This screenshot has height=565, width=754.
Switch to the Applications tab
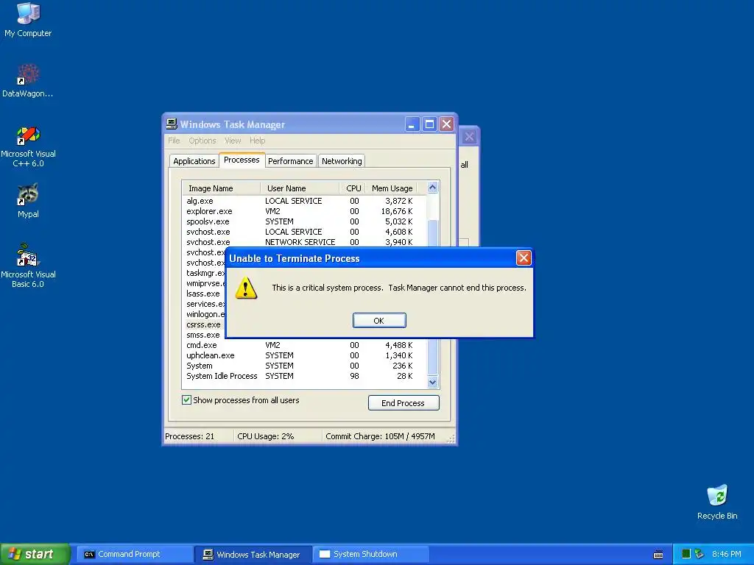click(x=194, y=161)
